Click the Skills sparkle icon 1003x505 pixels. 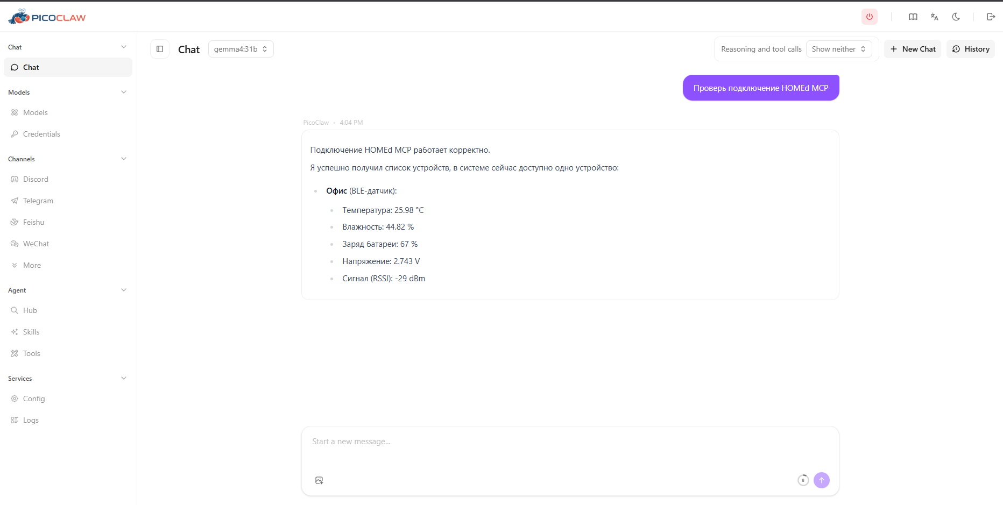(x=15, y=332)
